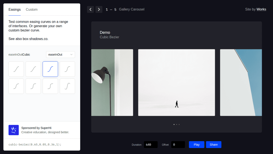
Task: Go to previous demo with left arrow
Action: (90, 9)
